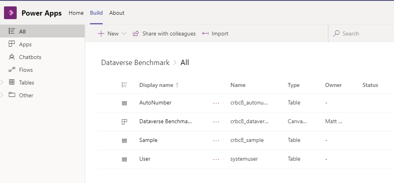Viewport: 394px width, 183px height.
Task: Click the Status column header
Action: click(x=370, y=85)
